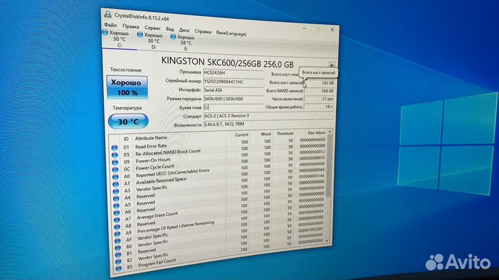Click status orb for Power Cycle Count
Viewport: 499px width, 280px height.
coord(116,169)
